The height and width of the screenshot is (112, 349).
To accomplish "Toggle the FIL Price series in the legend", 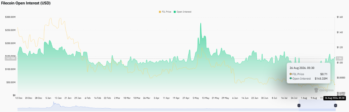I will click(165, 12).
